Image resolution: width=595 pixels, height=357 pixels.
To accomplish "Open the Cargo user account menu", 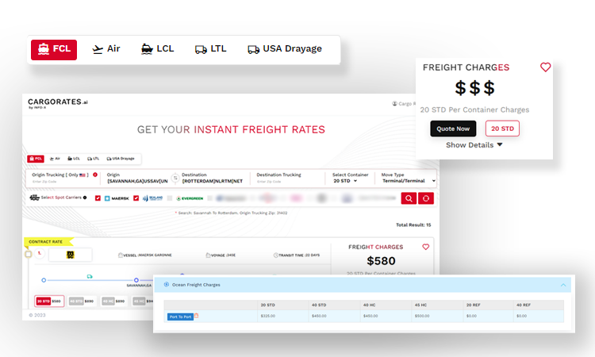I will coord(404,104).
